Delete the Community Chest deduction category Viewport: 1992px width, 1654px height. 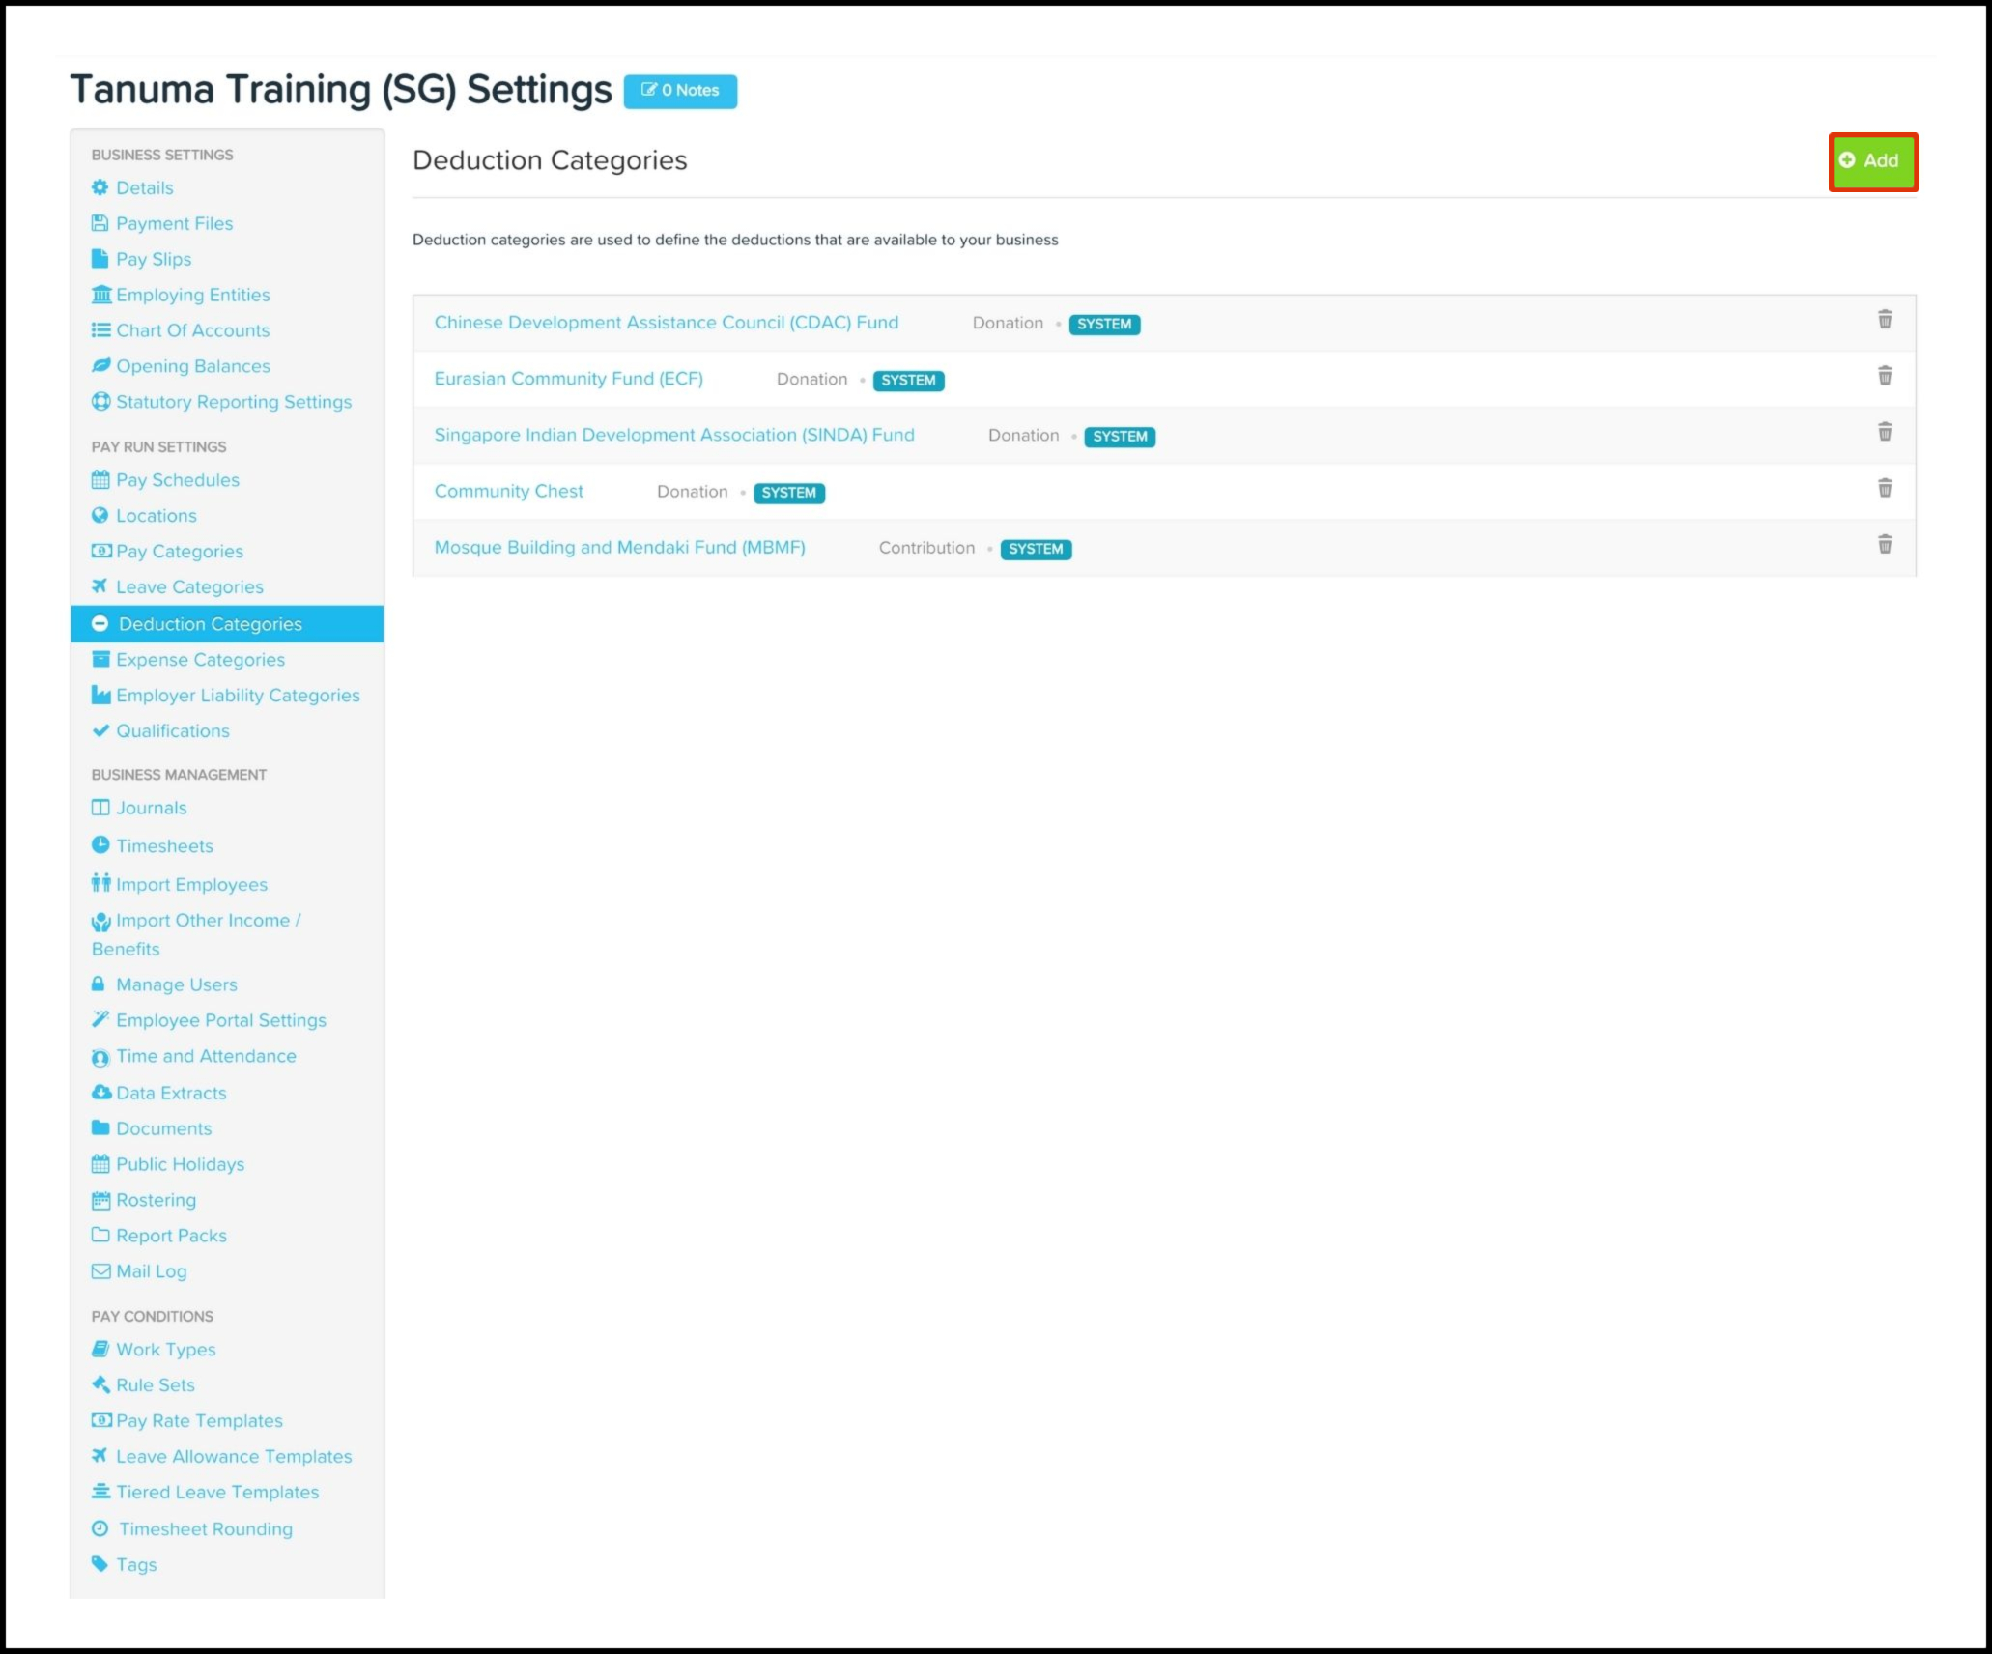(1884, 488)
